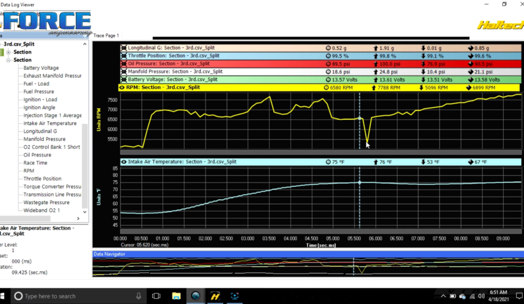
Task: Click the RPM graph horizontal scrollbar
Action: pyautogui.click(x=321, y=152)
